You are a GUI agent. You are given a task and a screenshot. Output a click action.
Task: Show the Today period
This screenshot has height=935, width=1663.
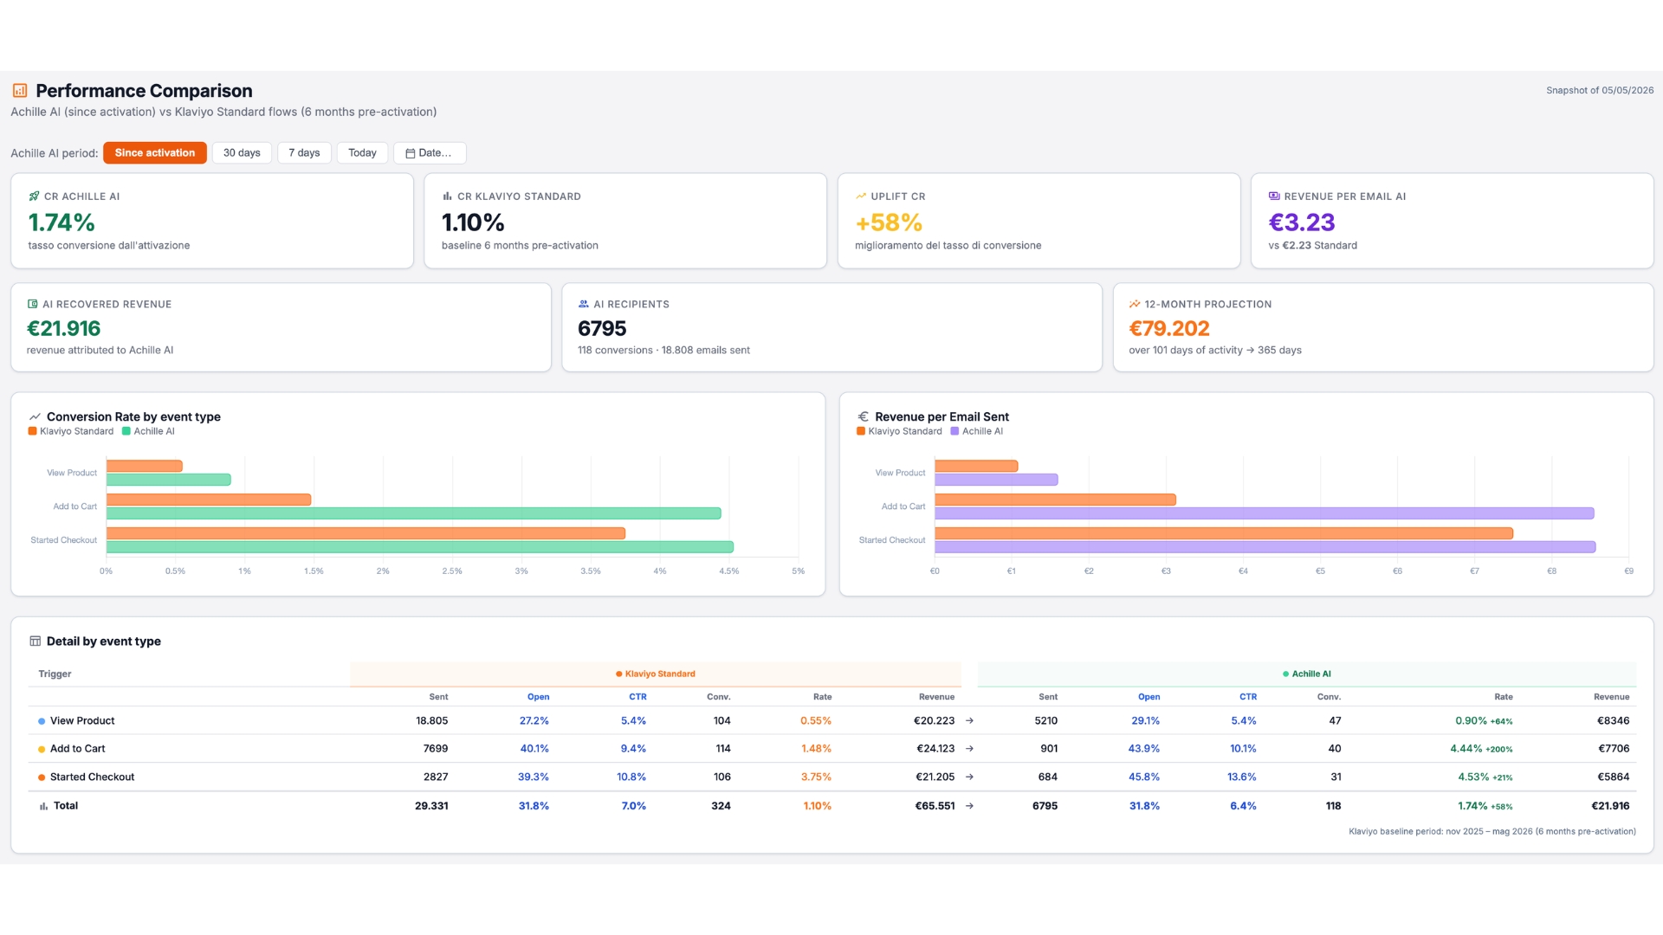click(362, 153)
